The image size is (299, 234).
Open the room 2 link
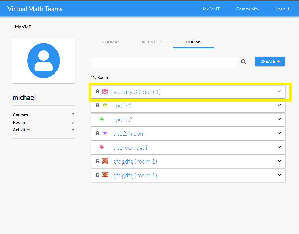123,119
